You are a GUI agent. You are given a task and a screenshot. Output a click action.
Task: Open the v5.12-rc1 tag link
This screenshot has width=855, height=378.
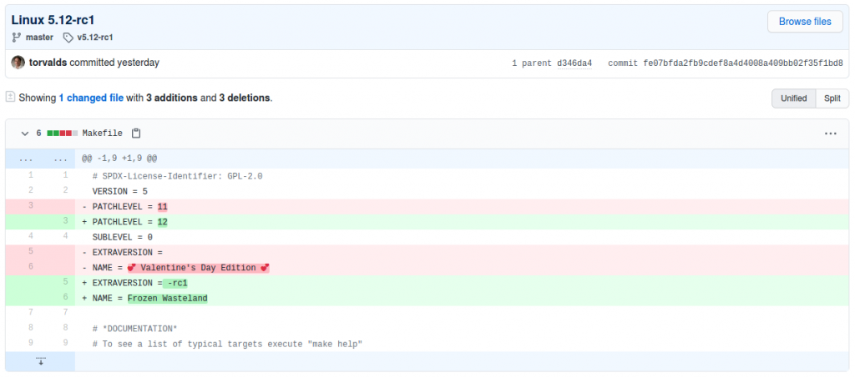pos(95,38)
